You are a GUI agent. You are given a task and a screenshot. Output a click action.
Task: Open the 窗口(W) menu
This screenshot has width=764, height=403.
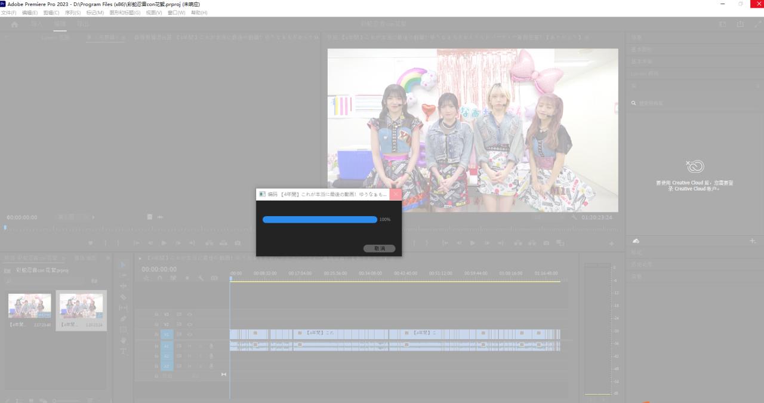(x=177, y=13)
